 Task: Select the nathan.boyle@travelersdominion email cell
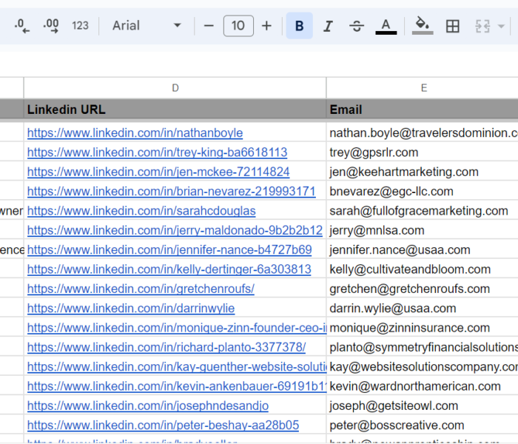[423, 132]
